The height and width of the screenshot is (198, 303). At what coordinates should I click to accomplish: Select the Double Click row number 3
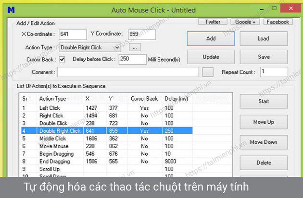tap(107, 123)
